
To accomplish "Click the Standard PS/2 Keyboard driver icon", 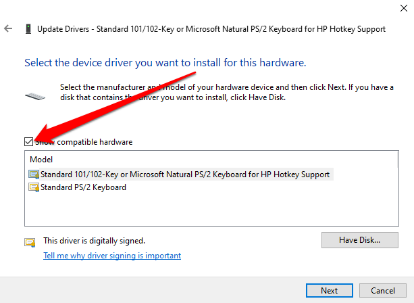I will (x=34, y=187).
